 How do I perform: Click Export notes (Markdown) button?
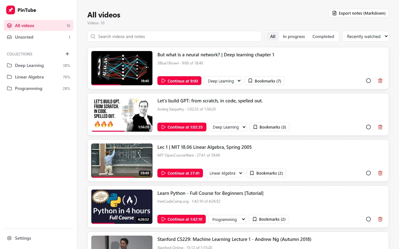coord(359,13)
